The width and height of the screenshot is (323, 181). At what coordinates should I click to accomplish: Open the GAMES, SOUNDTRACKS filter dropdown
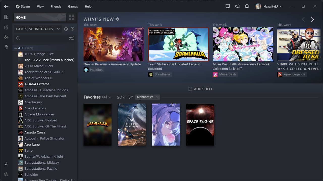pos(37,29)
